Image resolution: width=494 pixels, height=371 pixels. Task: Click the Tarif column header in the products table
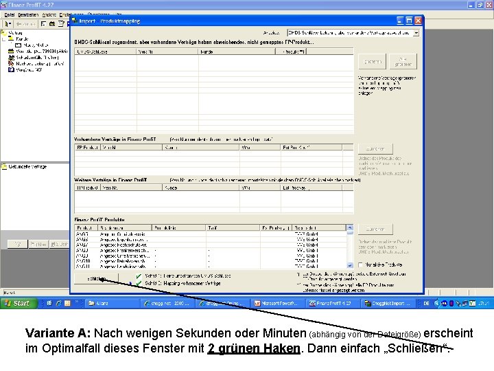[x=233, y=227]
